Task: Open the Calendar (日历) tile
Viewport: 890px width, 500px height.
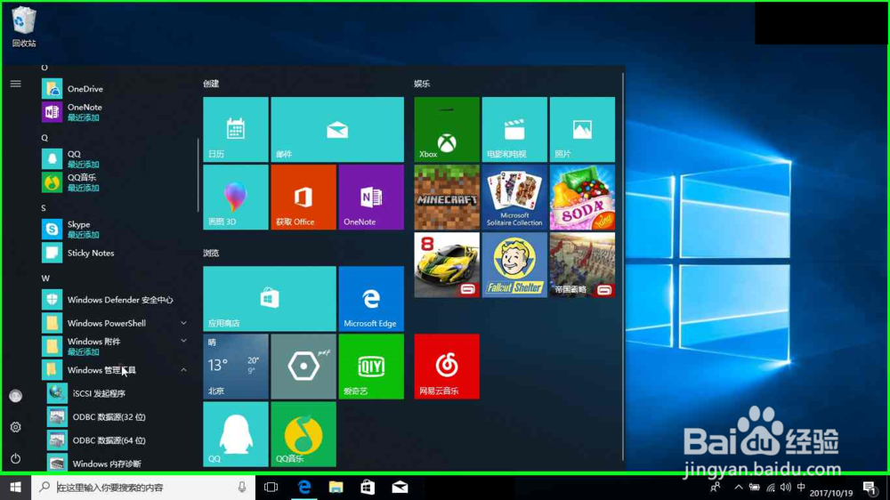Action: (x=236, y=129)
